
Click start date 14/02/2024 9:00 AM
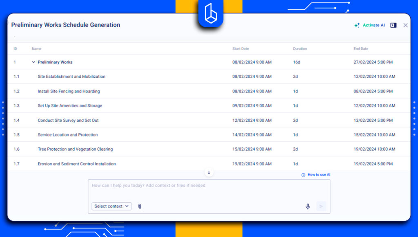pyautogui.click(x=252, y=135)
